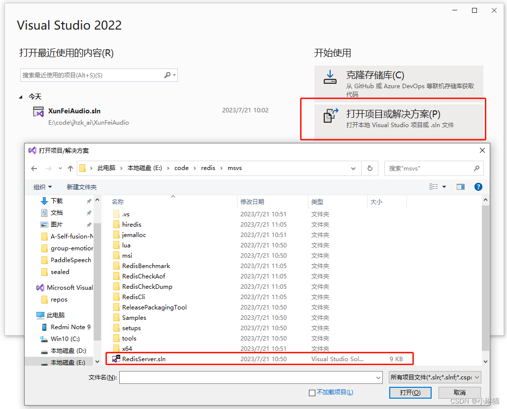The width and height of the screenshot is (507, 409).
Task: Click the Open (打开) button
Action: click(410, 393)
